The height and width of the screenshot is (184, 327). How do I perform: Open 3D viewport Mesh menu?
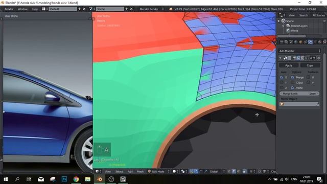coord(141,172)
